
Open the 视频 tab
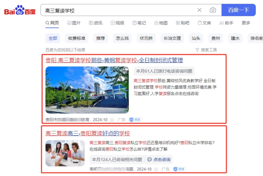point(117,23)
